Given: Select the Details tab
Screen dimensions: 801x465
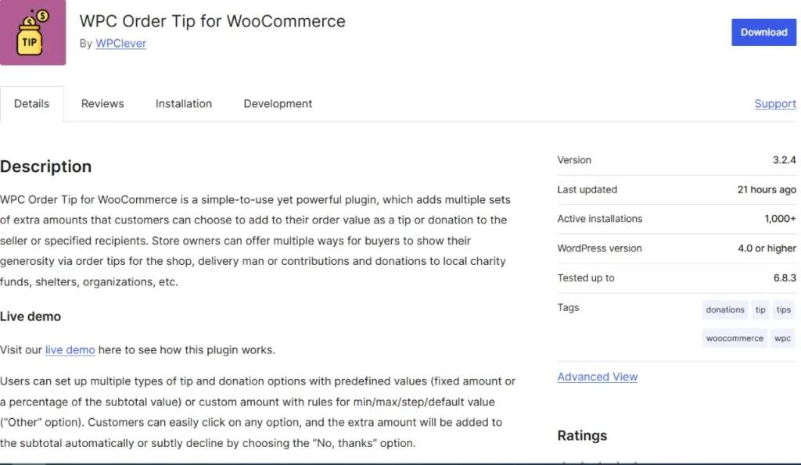Looking at the screenshot, I should coord(32,103).
